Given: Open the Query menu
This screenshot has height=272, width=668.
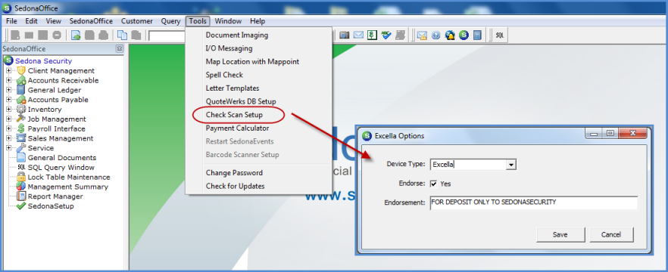Looking at the screenshot, I should pyautogui.click(x=170, y=21).
